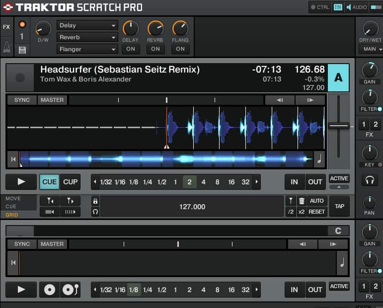Viewport: 383px width, 308px height.
Task: Move deck A beatgrid marker left
Action: tap(50, 201)
